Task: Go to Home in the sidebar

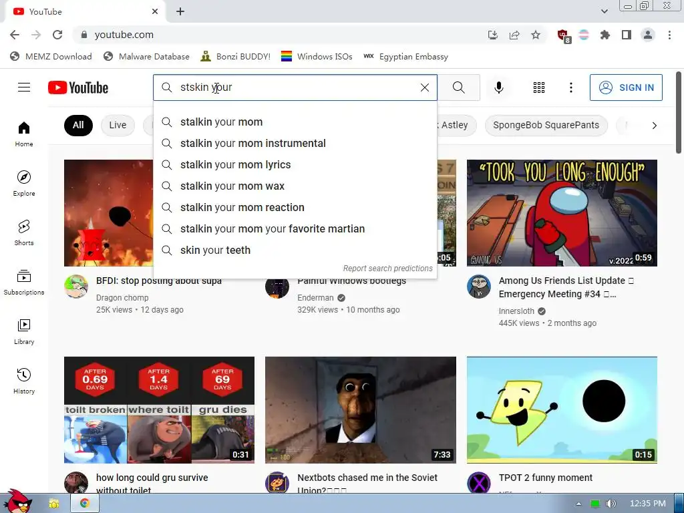Action: coord(24,134)
